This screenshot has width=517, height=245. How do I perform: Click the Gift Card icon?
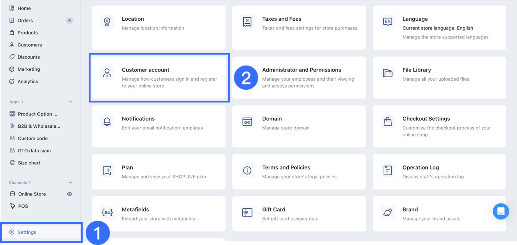(x=247, y=213)
